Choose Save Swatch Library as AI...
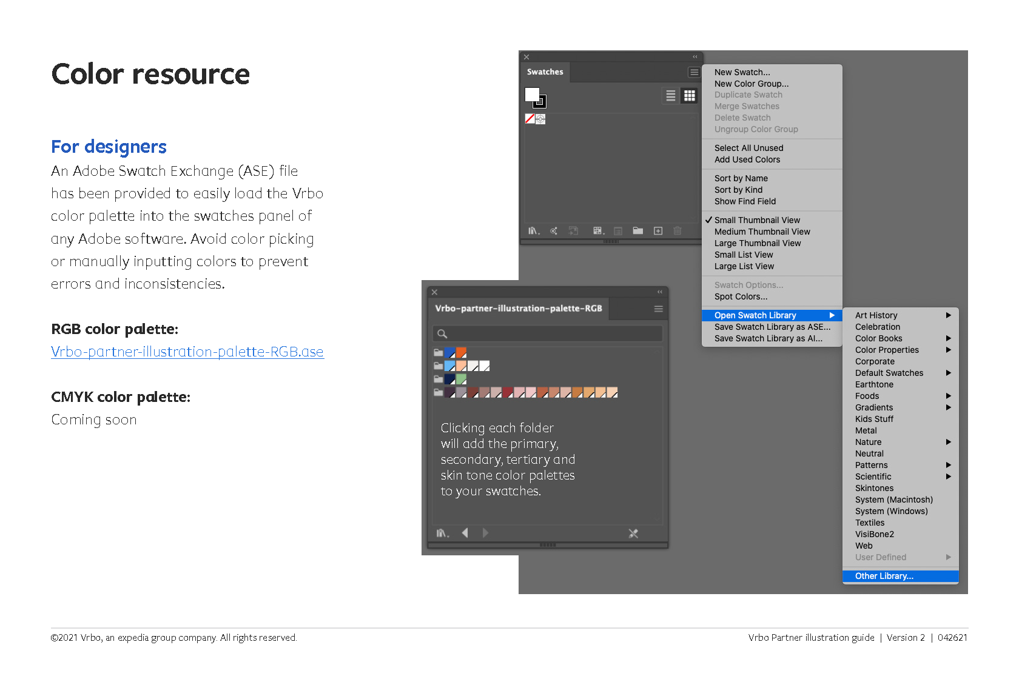 click(x=772, y=338)
